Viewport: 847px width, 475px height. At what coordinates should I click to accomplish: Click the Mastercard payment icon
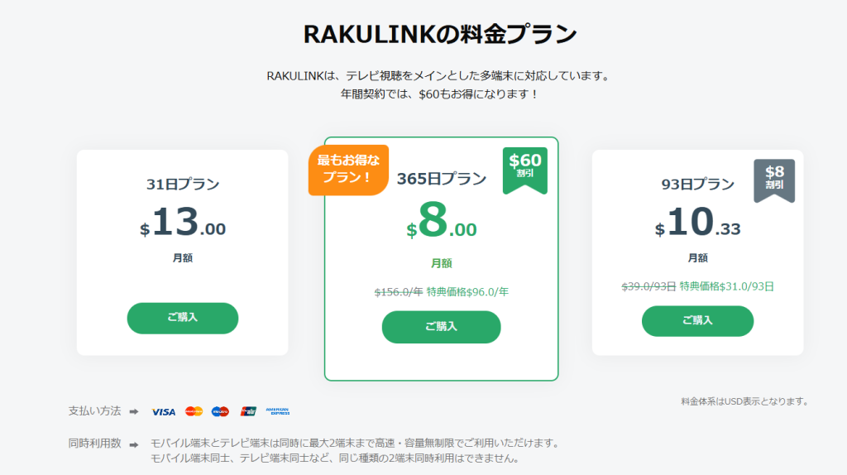pos(194,411)
